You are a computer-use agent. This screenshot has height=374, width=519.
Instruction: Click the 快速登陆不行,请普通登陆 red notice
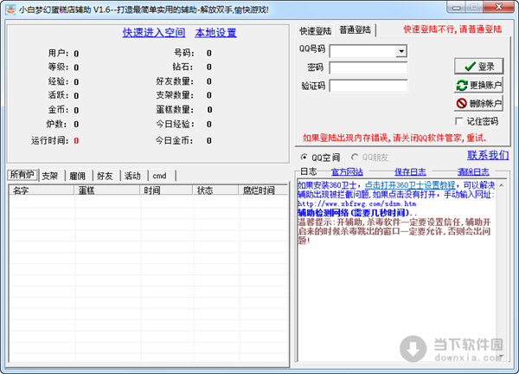tap(452, 29)
